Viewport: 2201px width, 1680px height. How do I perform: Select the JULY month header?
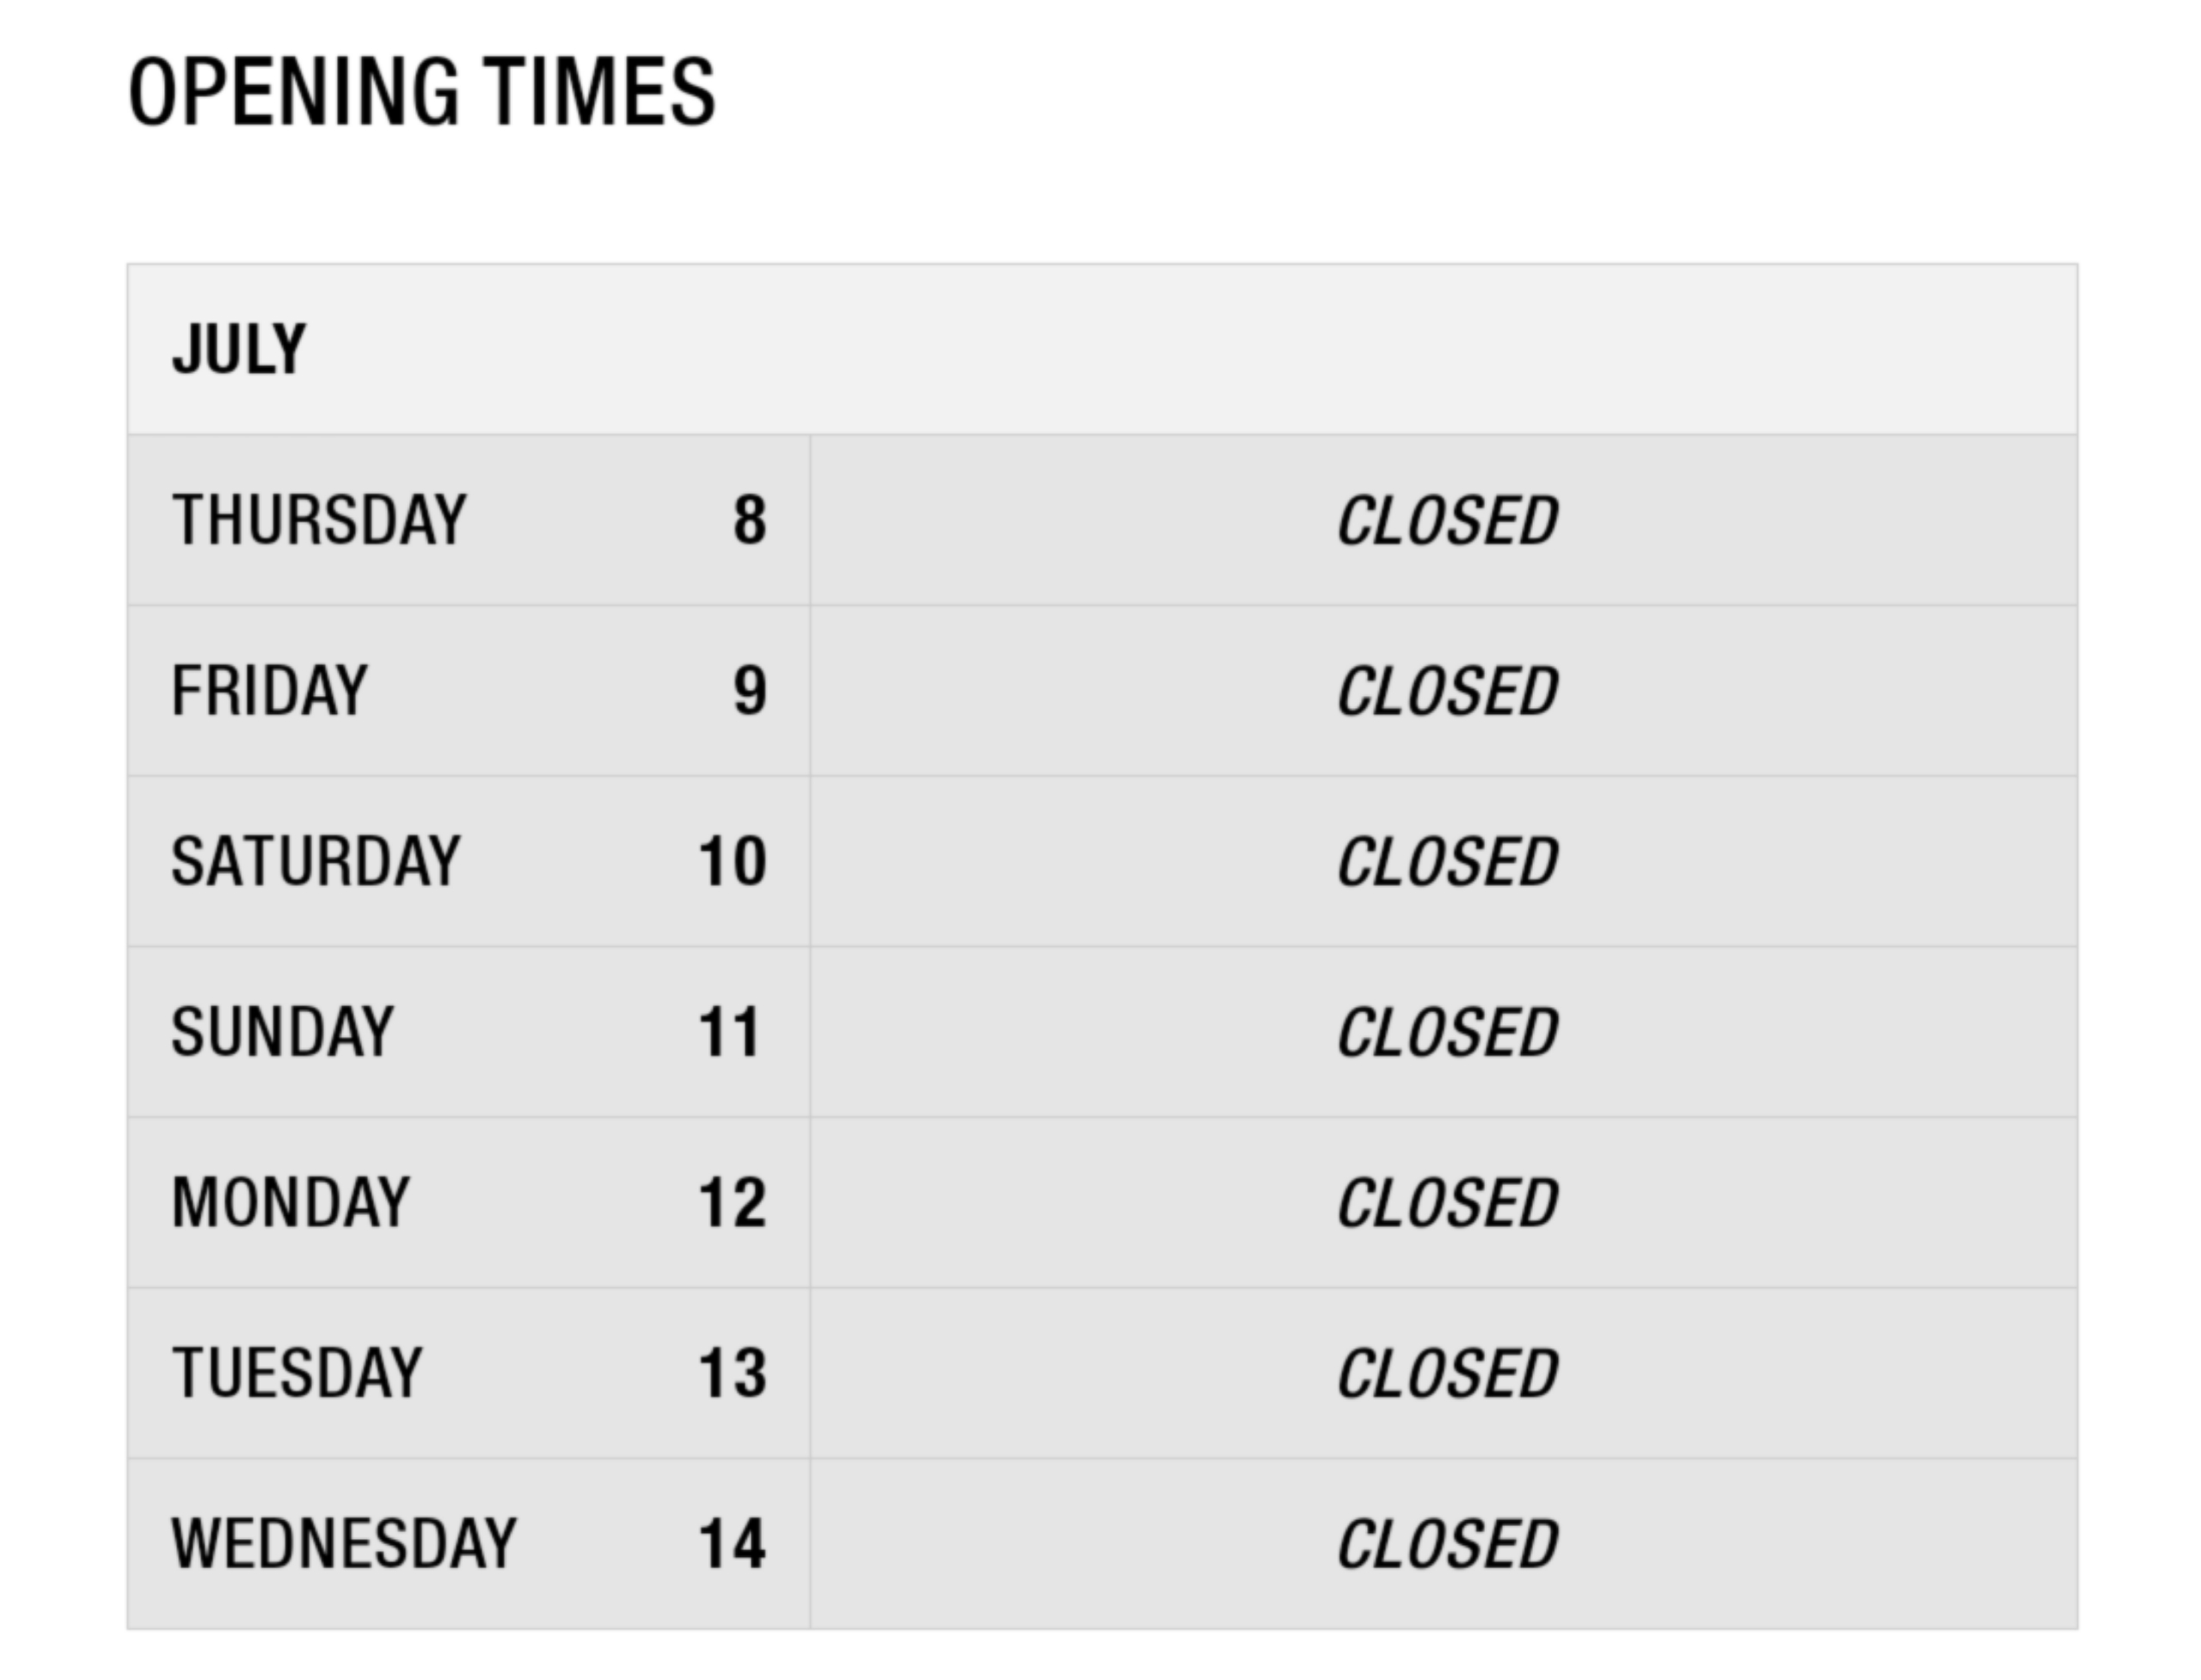[239, 349]
